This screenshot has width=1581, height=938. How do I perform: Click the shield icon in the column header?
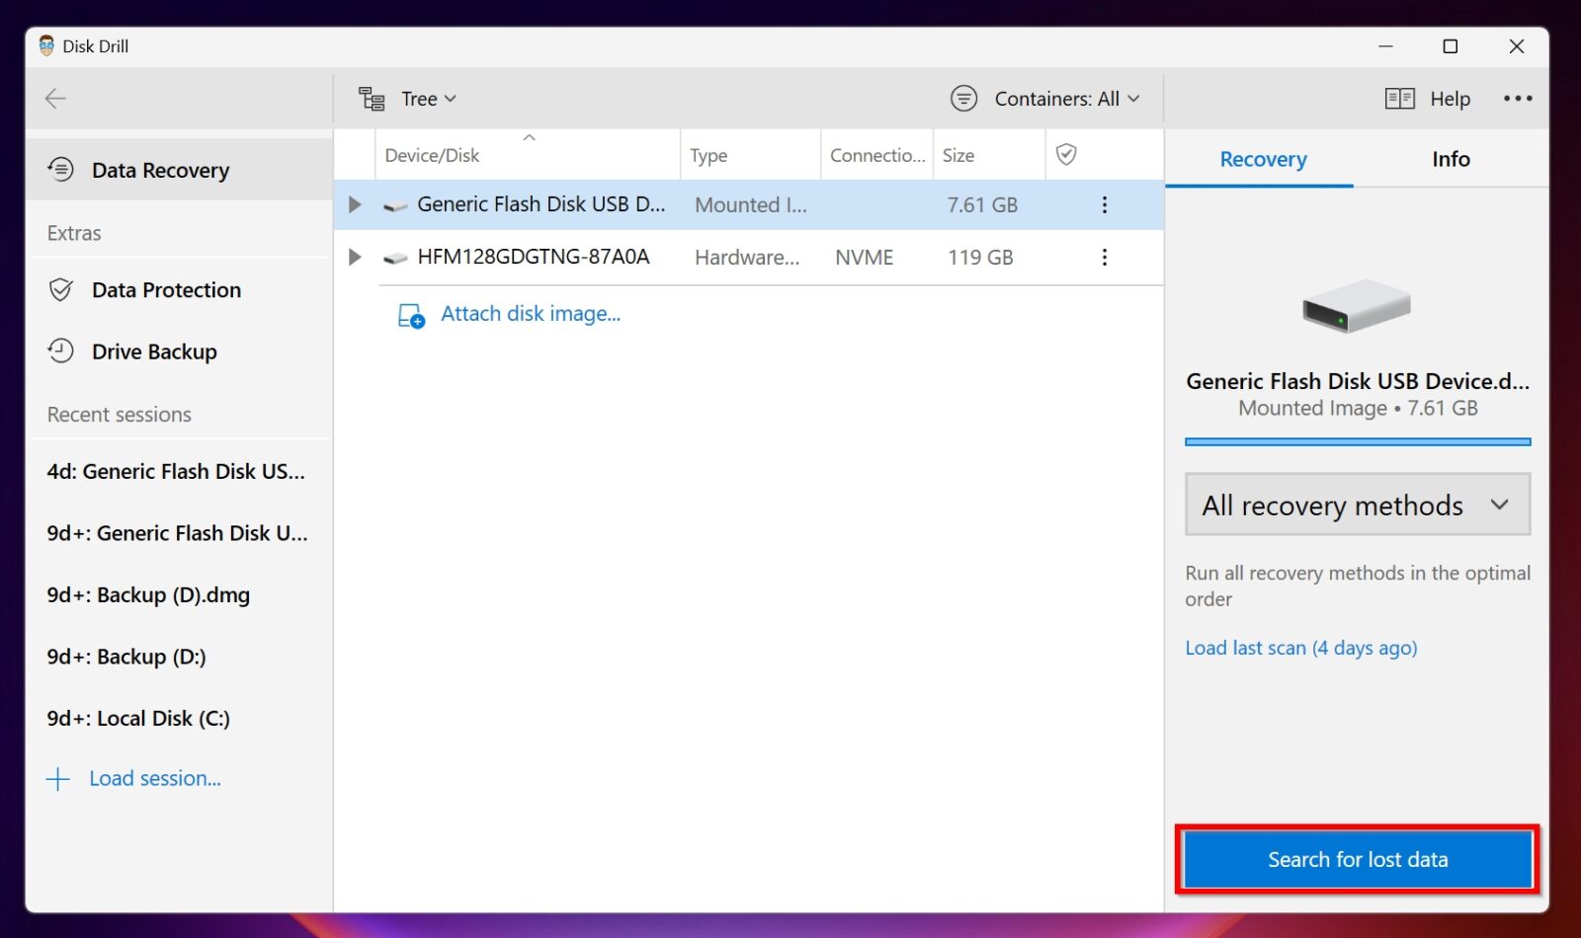pyautogui.click(x=1066, y=155)
